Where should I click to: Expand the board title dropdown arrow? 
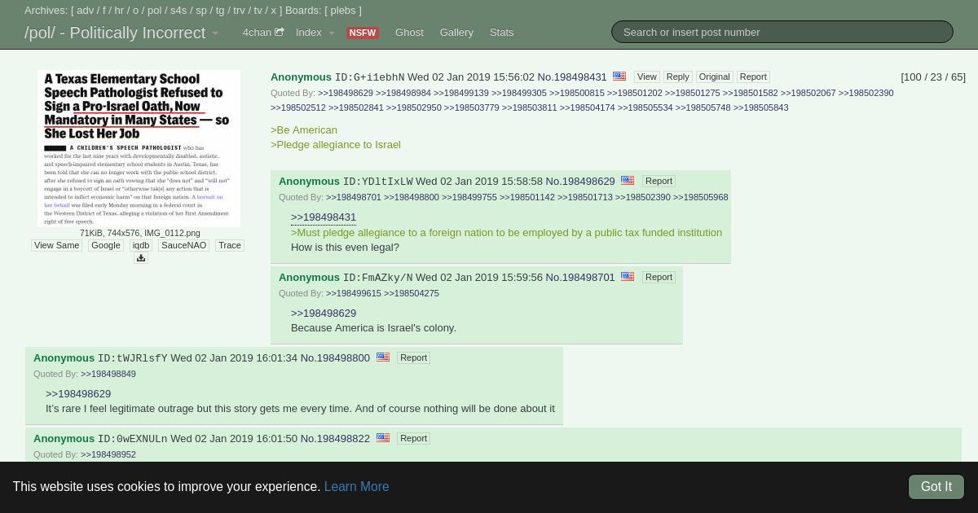pyautogui.click(x=215, y=33)
